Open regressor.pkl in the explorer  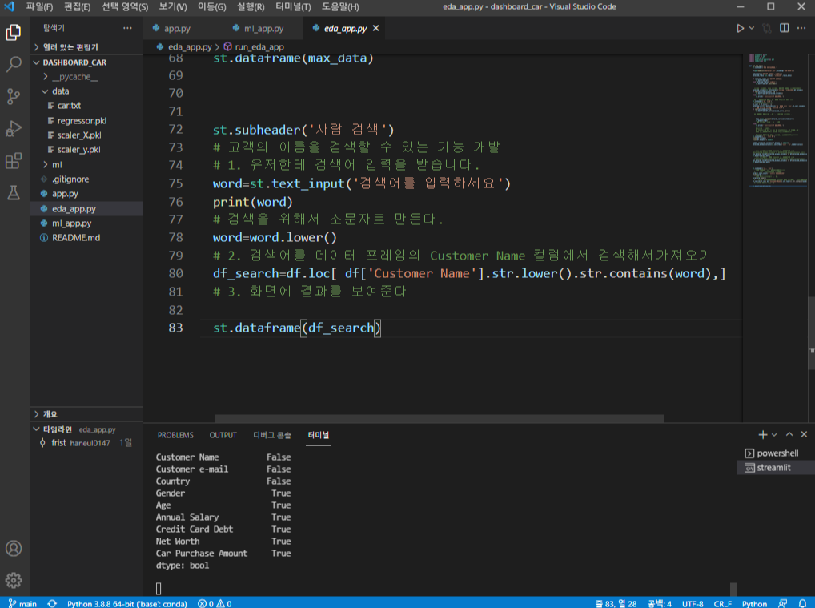click(86, 121)
